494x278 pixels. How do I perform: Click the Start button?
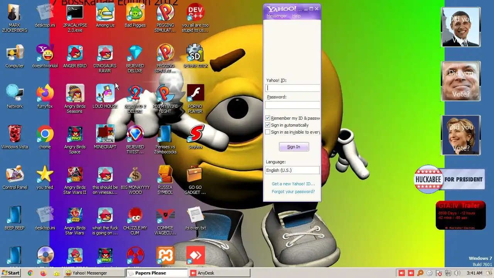tap(10, 273)
